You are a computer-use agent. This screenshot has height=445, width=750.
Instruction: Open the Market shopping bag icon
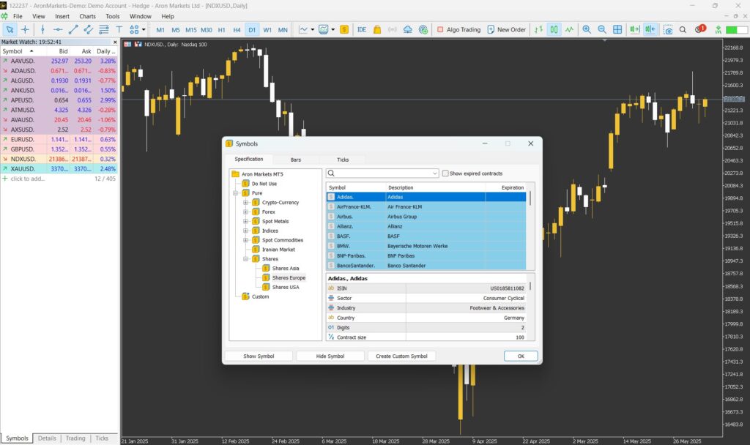377,29
